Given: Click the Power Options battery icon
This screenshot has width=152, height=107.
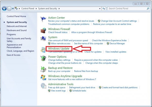Looking at the screenshot, I should point(43,58).
